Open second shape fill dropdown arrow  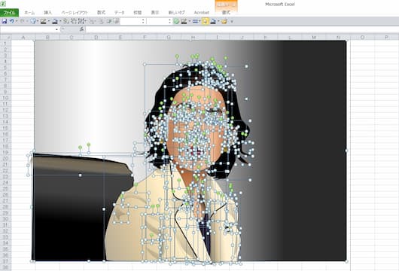[218, 21]
